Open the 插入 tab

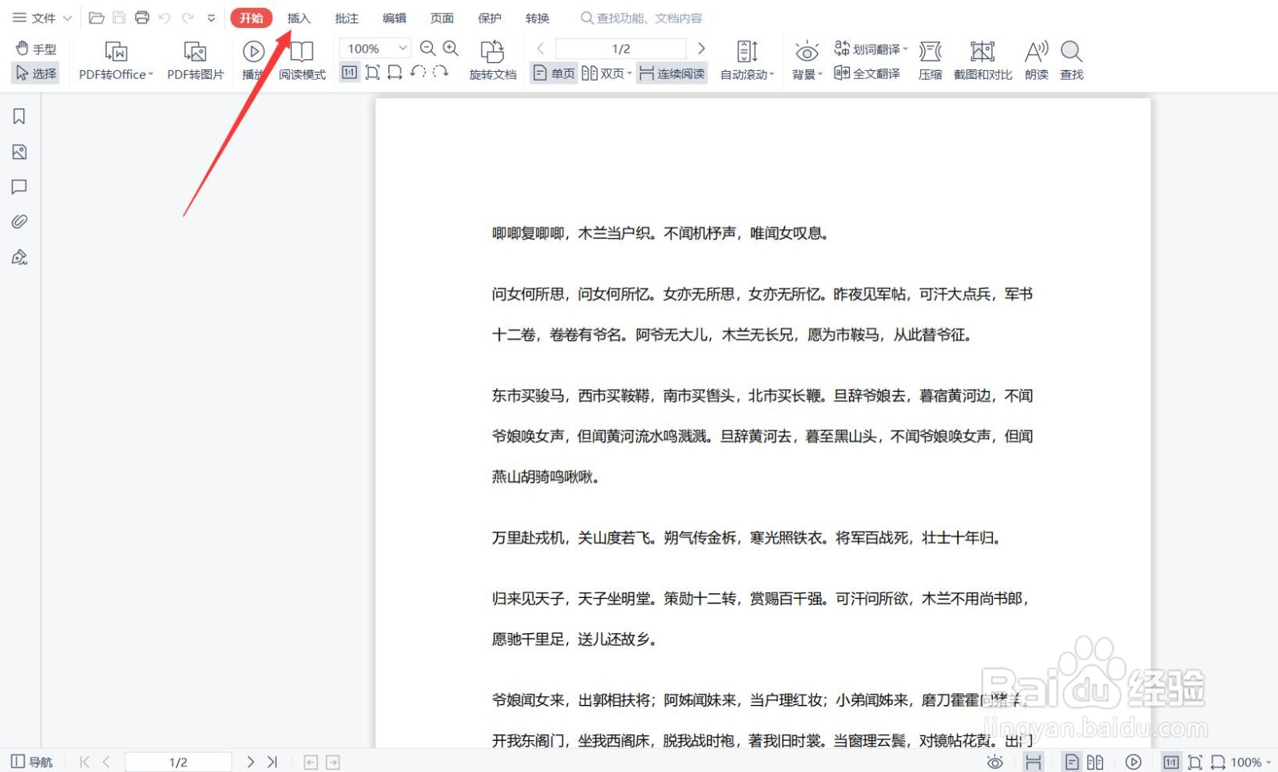tap(299, 18)
